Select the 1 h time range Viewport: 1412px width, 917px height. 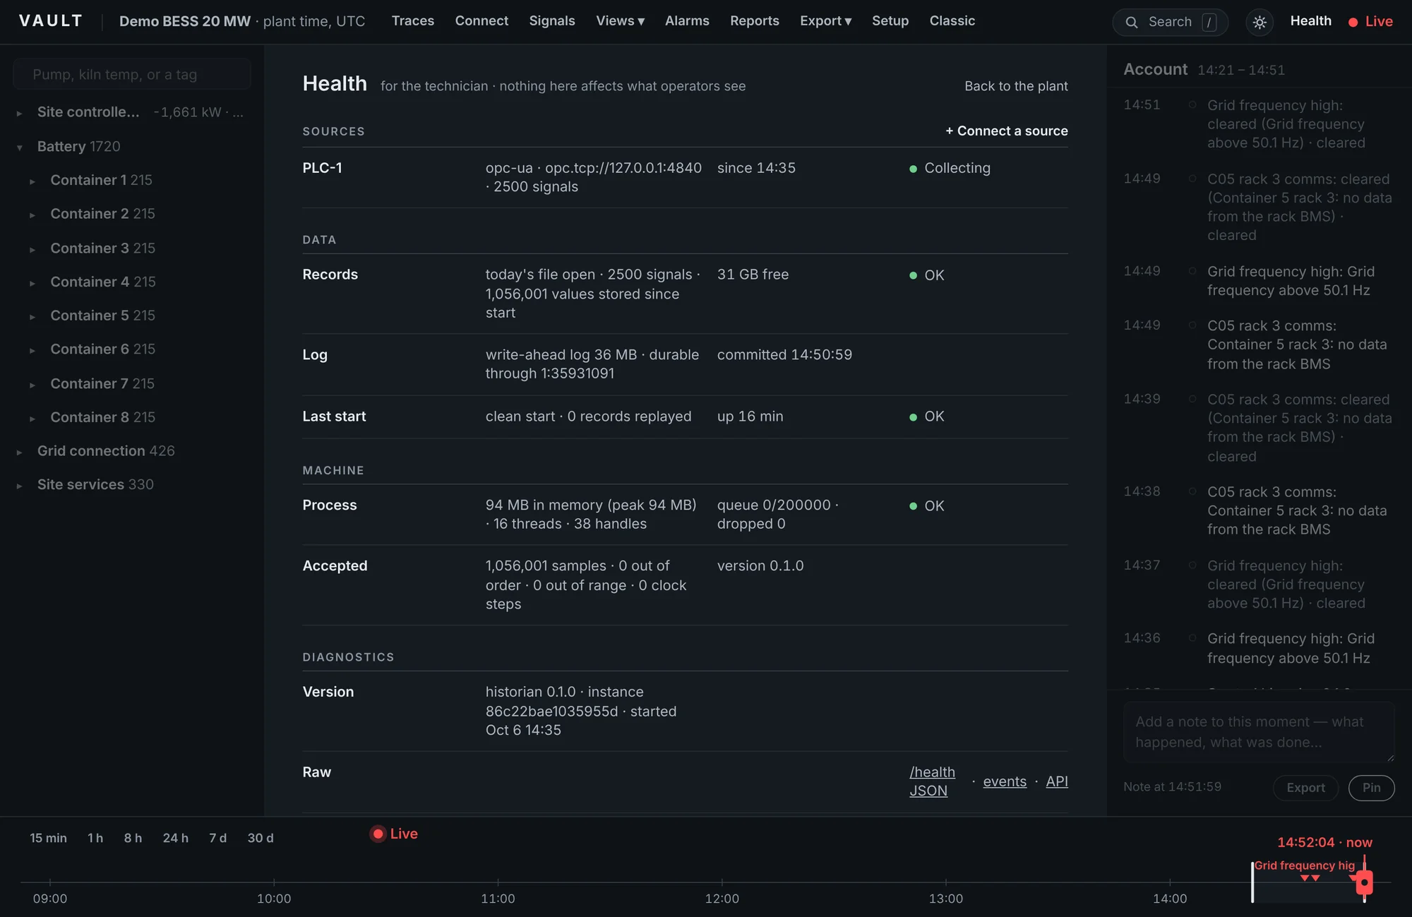click(x=95, y=838)
